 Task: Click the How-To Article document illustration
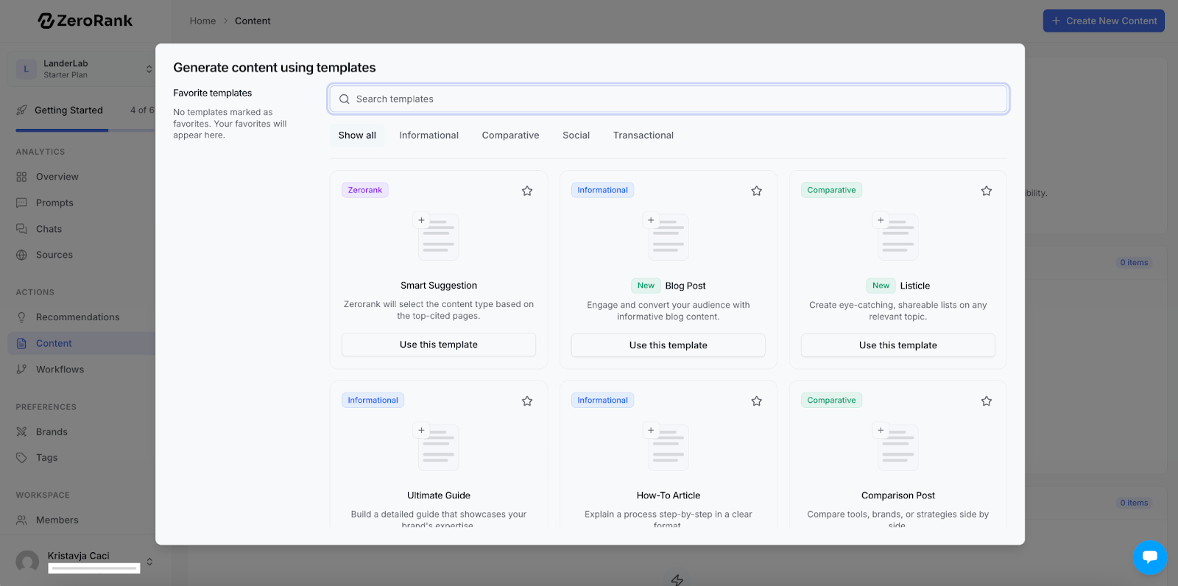click(x=668, y=447)
